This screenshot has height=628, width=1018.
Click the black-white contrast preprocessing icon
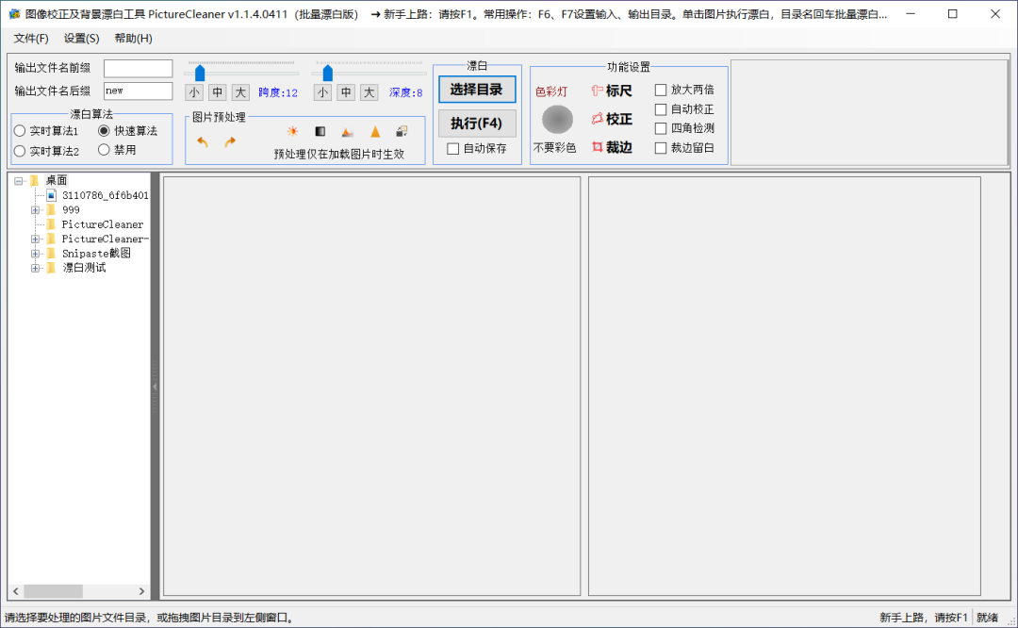tap(320, 132)
